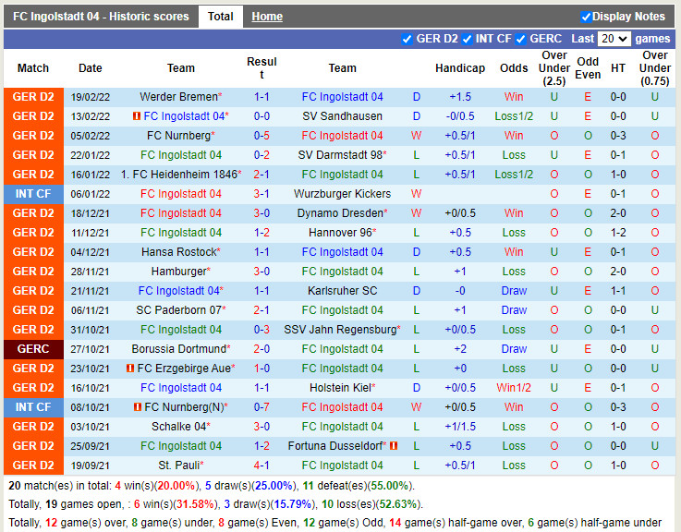The height and width of the screenshot is (532, 681).
Task: Click red card icon next to Fortuna Dusseldorf
Action: click(x=393, y=446)
